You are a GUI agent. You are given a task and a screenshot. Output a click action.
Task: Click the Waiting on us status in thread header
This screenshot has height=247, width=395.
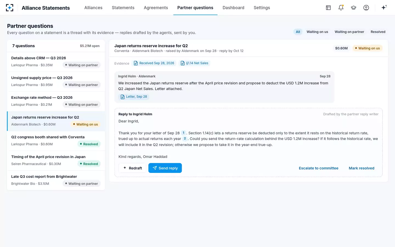tap(368, 48)
